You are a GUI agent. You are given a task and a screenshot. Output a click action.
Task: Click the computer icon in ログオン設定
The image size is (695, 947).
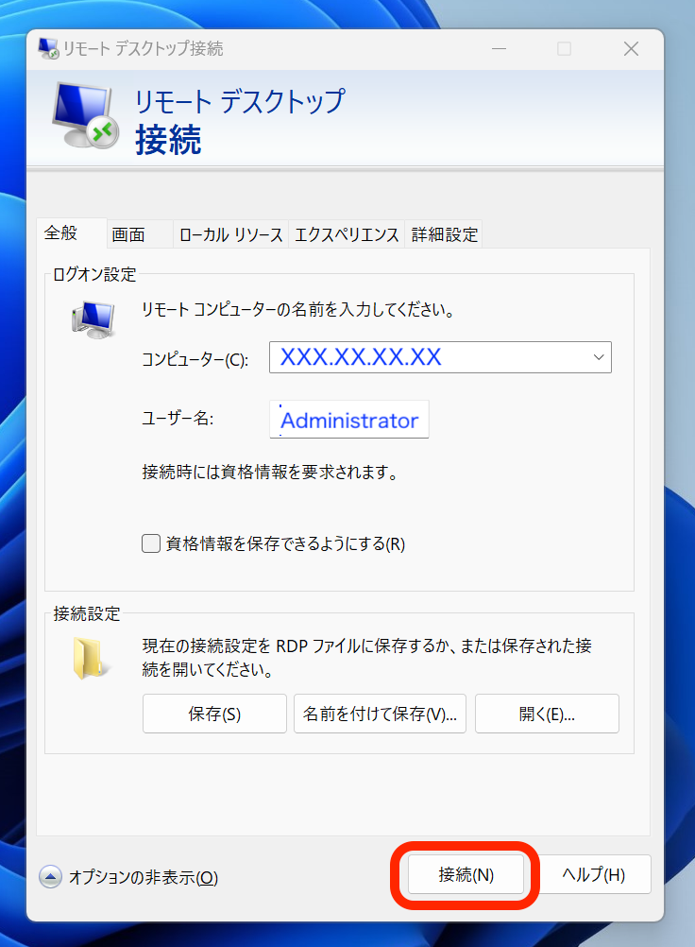tap(93, 321)
